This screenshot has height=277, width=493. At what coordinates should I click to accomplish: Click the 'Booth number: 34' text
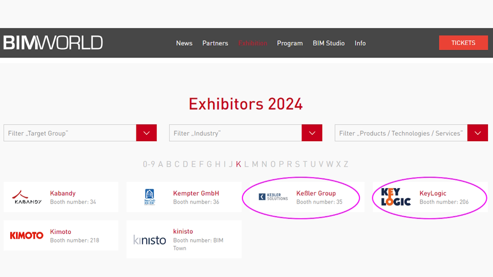tap(73, 202)
